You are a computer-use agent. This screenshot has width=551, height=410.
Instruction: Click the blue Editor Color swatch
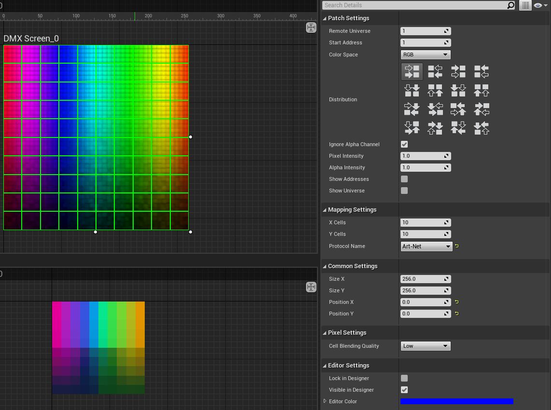[456, 401]
